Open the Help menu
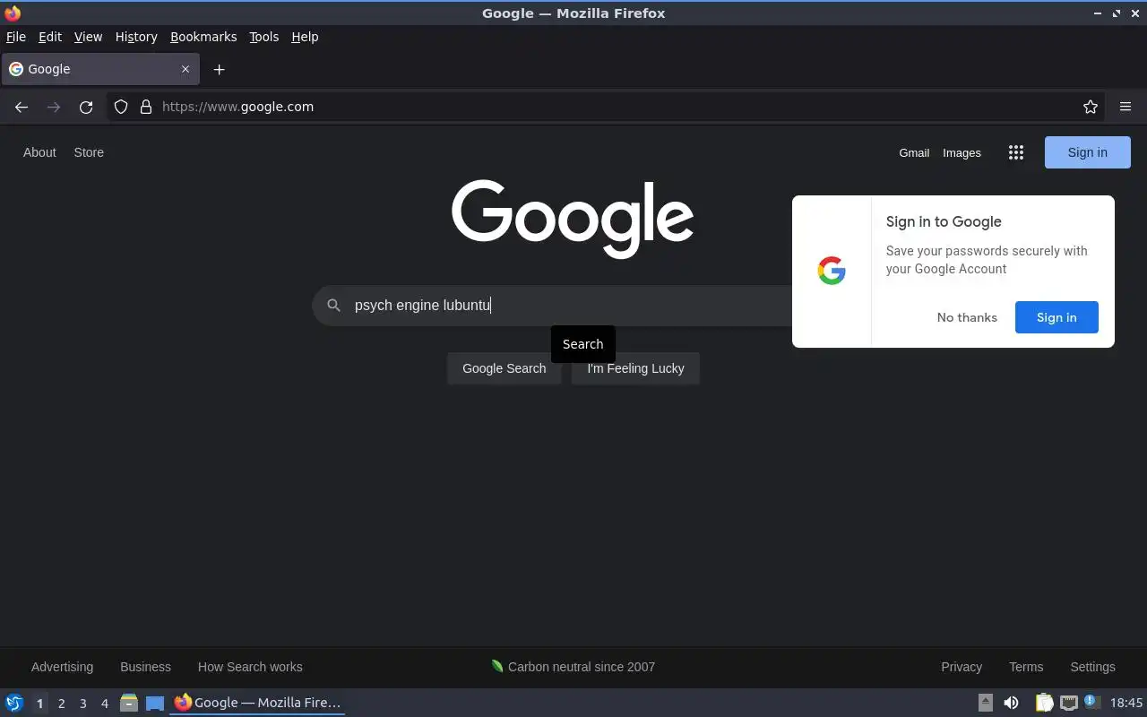The width and height of the screenshot is (1147, 717). 305,37
